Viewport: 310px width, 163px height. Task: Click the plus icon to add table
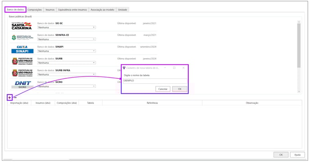tap(9, 97)
